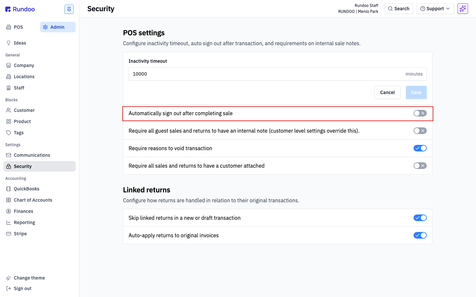This screenshot has height=297, width=476.
Task: Click the lightbulb icon next to Ideas
Action: coord(9,43)
